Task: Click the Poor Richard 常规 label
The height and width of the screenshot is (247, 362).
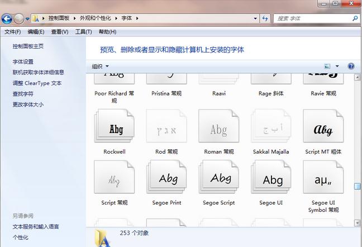Action: click(115, 97)
